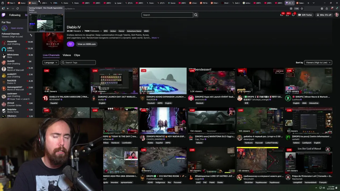Click the taskbar volume icon
The width and height of the screenshot is (340, 191).
324,188
